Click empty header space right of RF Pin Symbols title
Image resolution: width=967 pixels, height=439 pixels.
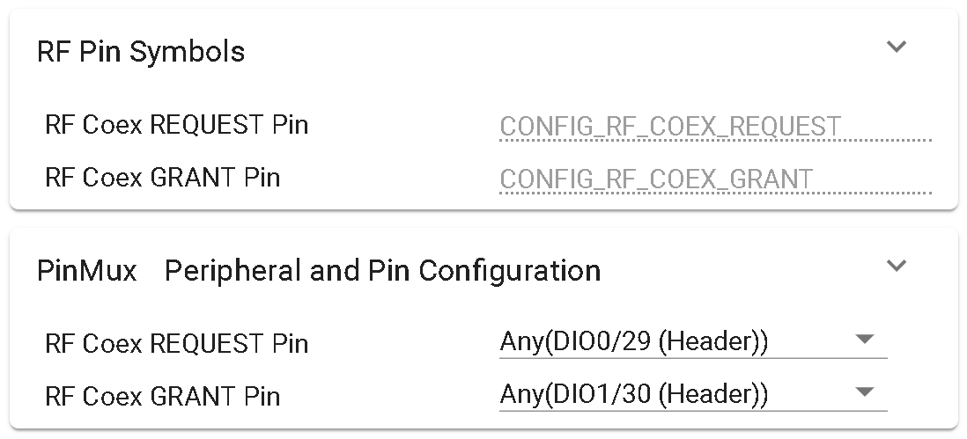564,52
